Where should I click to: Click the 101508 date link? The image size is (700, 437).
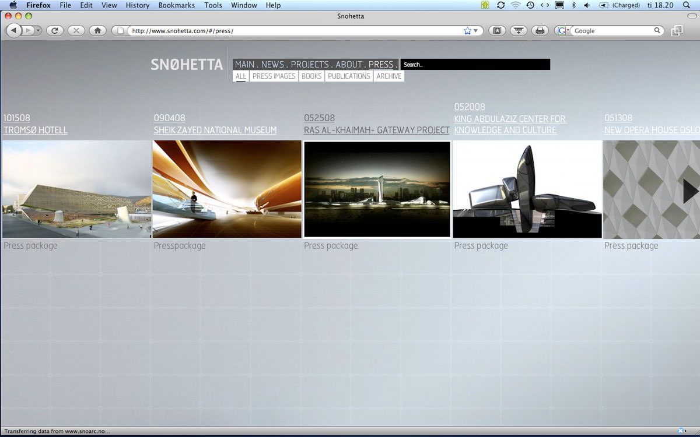point(17,118)
